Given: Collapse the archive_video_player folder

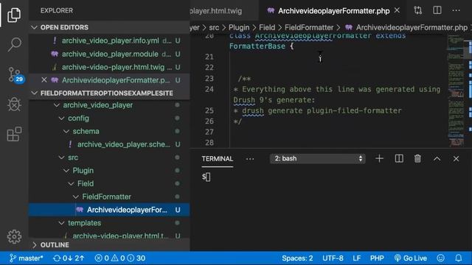Looking at the screenshot, I should 109,105.
